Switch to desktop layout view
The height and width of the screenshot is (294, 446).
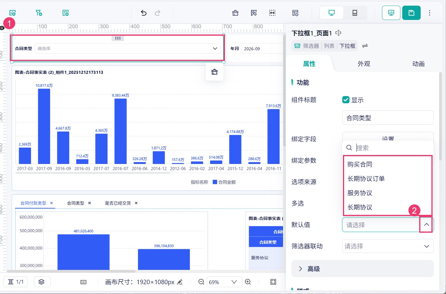pyautogui.click(x=331, y=13)
